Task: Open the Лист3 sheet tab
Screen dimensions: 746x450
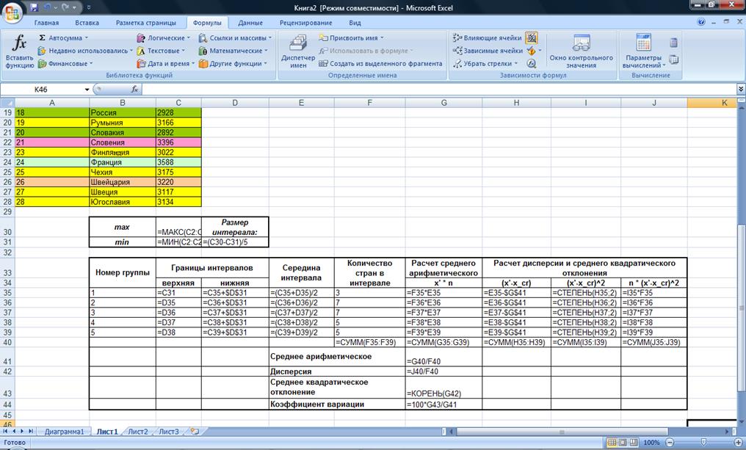Action: tap(169, 432)
